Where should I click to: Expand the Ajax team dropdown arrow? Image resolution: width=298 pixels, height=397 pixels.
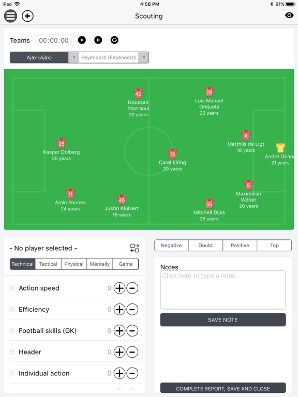(x=74, y=57)
